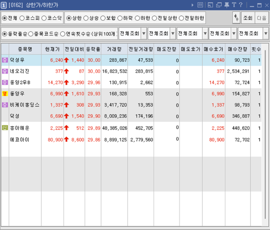Click the 다음 next button
Viewport: 270px width, 230px height.
point(261,18)
